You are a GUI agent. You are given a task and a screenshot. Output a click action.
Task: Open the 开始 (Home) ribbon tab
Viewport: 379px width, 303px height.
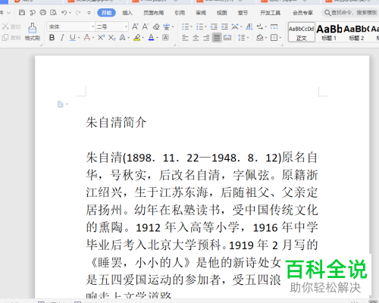coord(106,13)
